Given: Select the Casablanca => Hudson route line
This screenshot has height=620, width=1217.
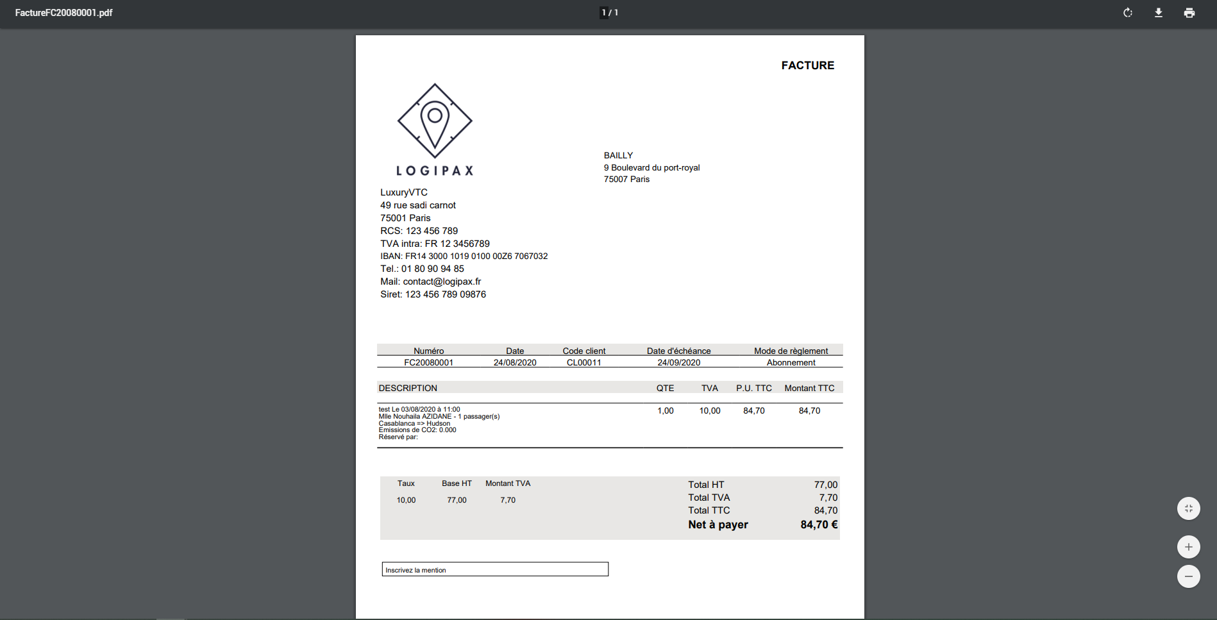Looking at the screenshot, I should (414, 423).
